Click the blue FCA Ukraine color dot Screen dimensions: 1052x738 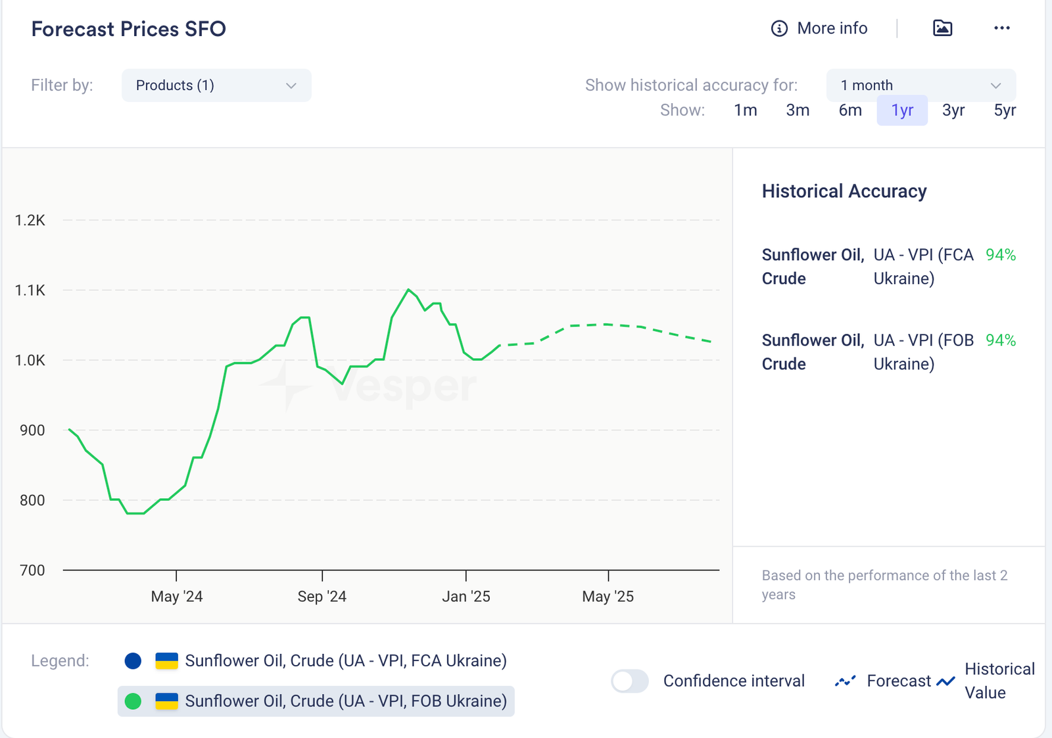[x=133, y=660]
